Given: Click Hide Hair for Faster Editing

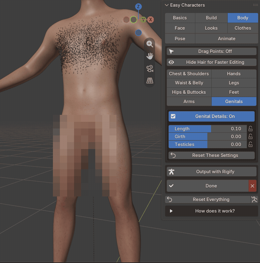Looking at the screenshot, I should 212,62.
